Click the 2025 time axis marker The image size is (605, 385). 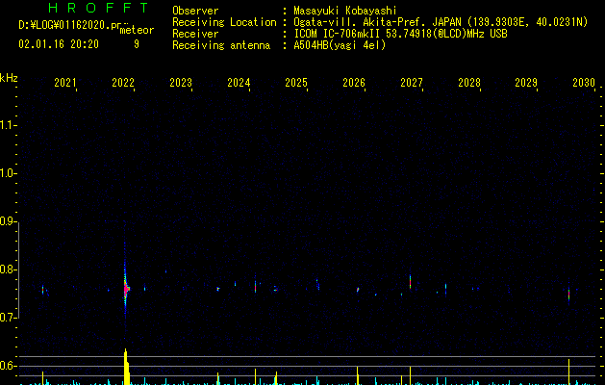pos(296,82)
